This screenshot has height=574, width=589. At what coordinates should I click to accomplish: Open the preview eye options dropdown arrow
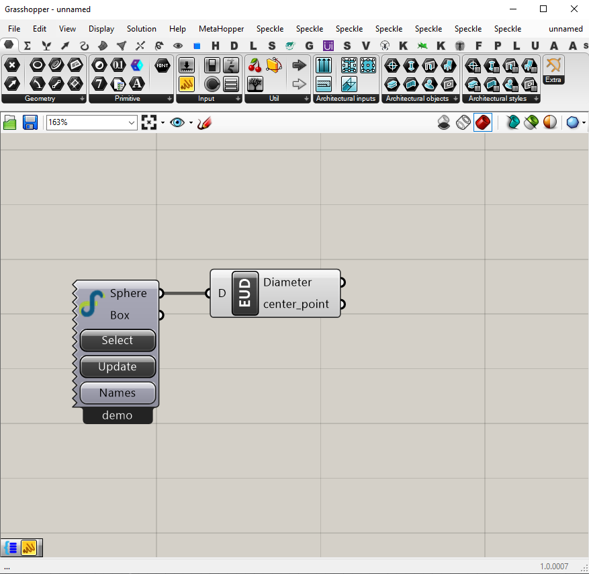191,123
